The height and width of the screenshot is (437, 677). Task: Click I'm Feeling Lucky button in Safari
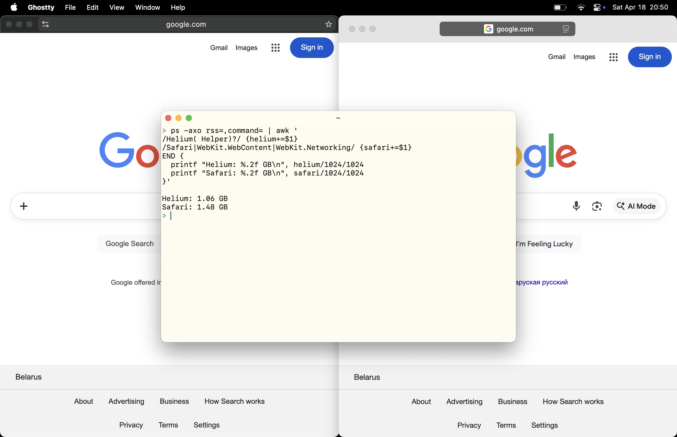(x=549, y=244)
